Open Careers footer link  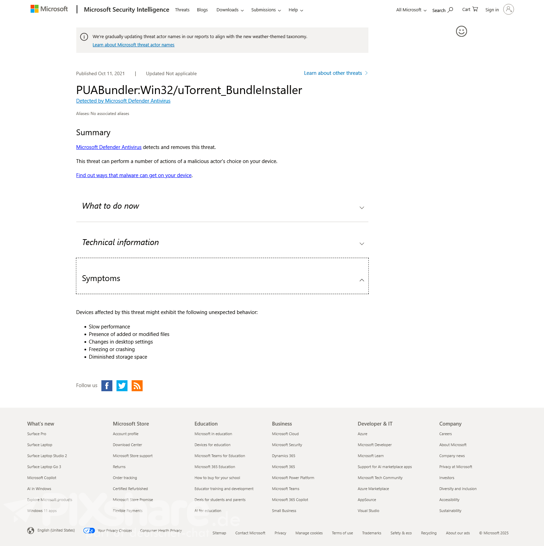point(446,434)
